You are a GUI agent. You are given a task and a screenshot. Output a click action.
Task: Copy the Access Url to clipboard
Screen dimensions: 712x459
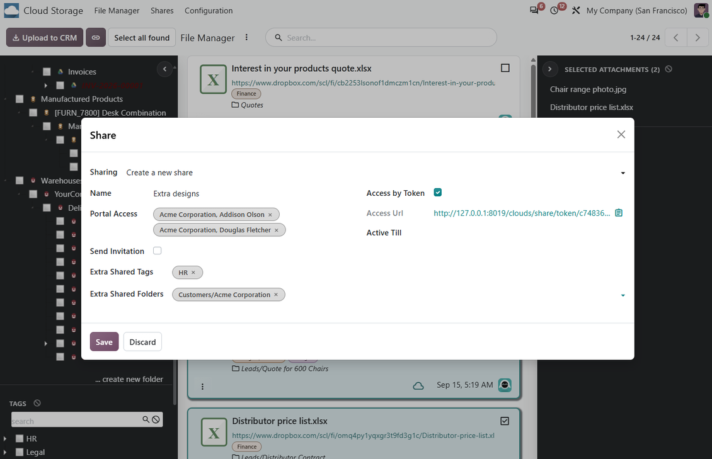coord(619,213)
